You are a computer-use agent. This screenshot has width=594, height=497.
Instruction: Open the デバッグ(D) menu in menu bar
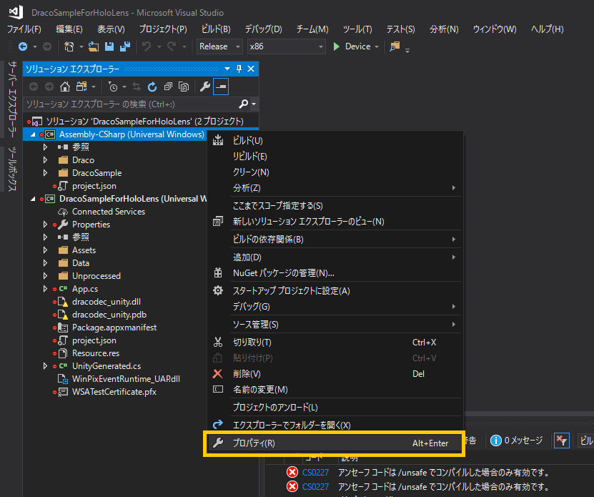point(263,29)
